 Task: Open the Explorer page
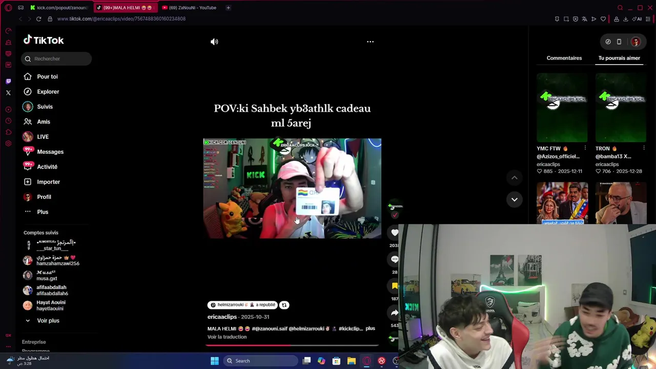pos(48,92)
